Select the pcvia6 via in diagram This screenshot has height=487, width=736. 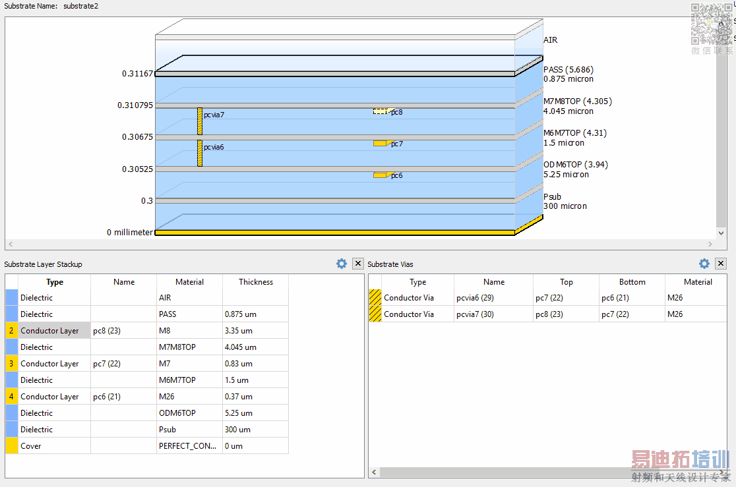point(200,153)
